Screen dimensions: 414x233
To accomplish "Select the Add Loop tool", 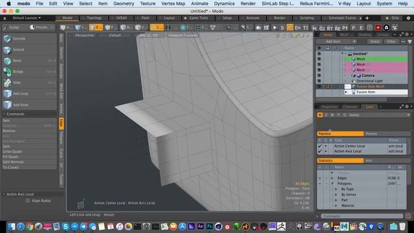I will [x=29, y=94].
